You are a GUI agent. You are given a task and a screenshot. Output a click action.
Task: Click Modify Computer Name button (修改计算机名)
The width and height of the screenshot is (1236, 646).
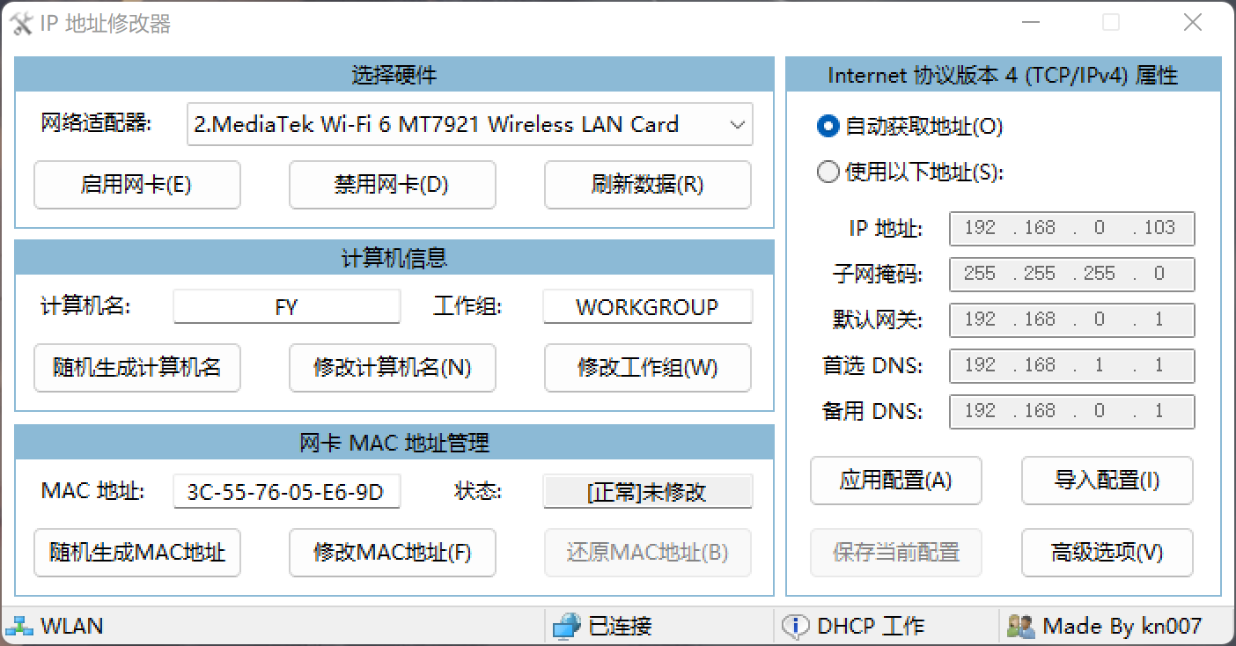pyautogui.click(x=392, y=368)
